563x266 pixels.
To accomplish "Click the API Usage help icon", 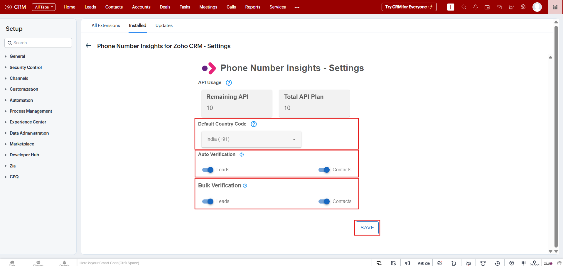I will [x=229, y=83].
